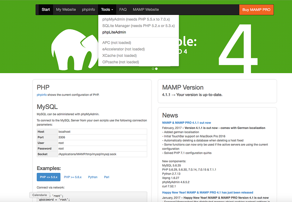Click the white MAMP elephant logo

[x=74, y=50]
